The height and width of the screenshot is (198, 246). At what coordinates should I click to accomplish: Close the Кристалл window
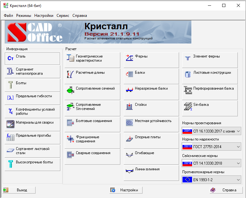click(238, 5)
